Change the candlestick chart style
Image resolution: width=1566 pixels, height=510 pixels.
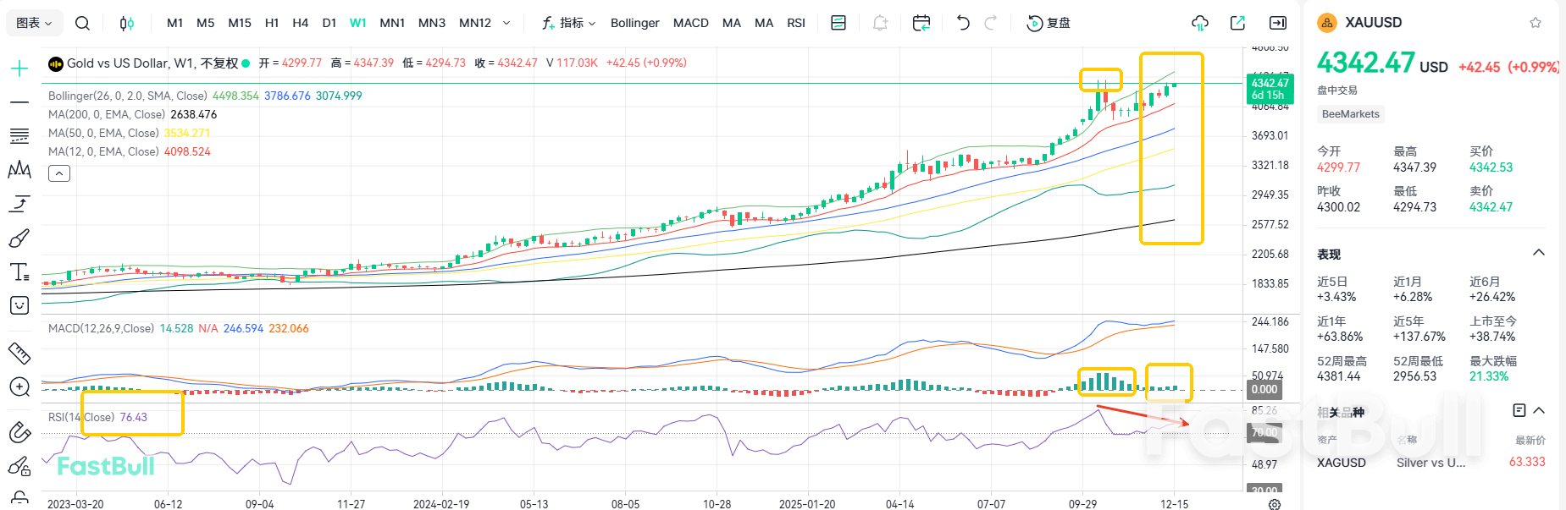pyautogui.click(x=126, y=23)
